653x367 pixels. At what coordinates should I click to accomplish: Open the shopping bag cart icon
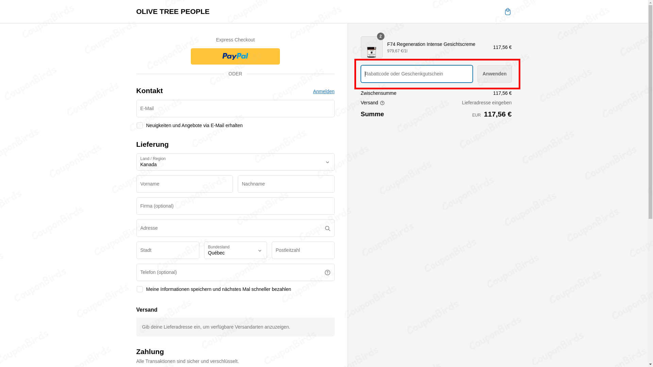507,12
